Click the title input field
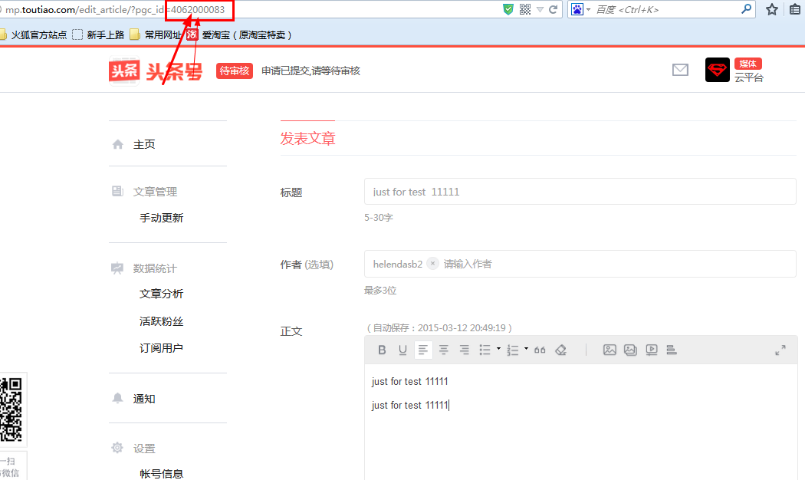The image size is (805, 480). [580, 192]
